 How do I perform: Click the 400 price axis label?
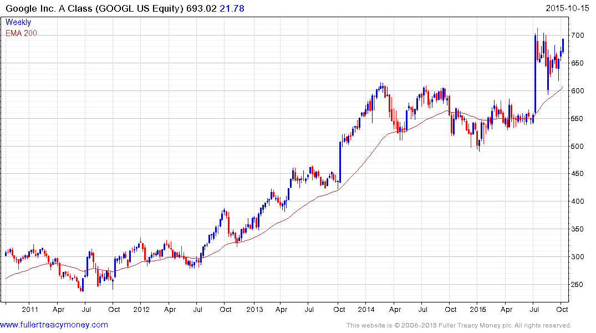pyautogui.click(x=577, y=201)
